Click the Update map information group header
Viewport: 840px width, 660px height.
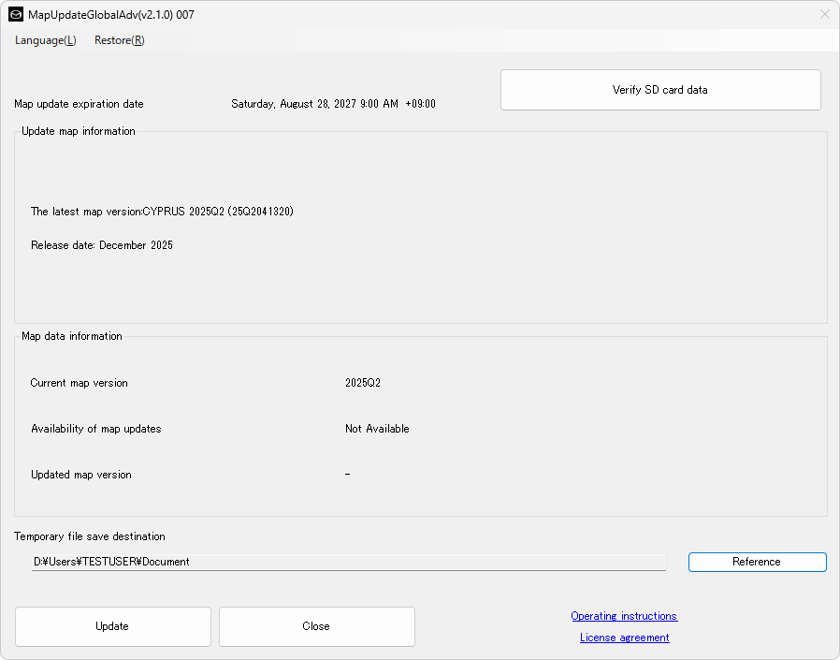point(79,131)
